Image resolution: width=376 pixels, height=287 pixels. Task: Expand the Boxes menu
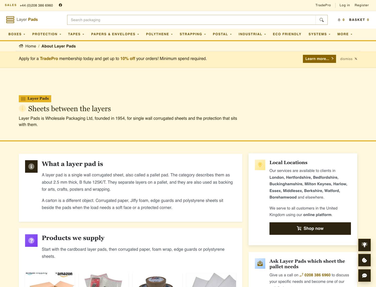tap(17, 34)
